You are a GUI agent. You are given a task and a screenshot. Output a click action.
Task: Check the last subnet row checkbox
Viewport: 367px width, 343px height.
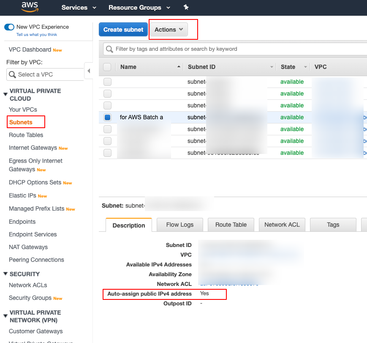tap(107, 153)
